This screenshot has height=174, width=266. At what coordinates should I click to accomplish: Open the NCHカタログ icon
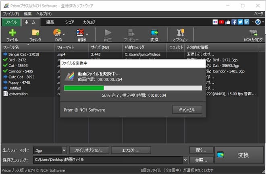(254, 33)
